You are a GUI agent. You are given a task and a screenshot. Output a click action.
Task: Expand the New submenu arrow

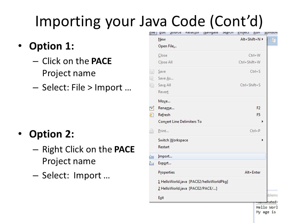(x=263, y=39)
